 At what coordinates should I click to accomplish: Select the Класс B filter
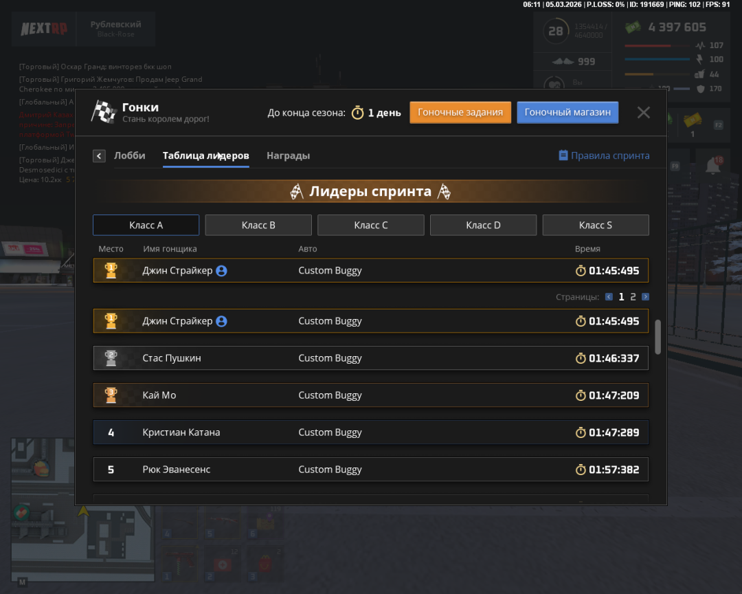coord(258,225)
